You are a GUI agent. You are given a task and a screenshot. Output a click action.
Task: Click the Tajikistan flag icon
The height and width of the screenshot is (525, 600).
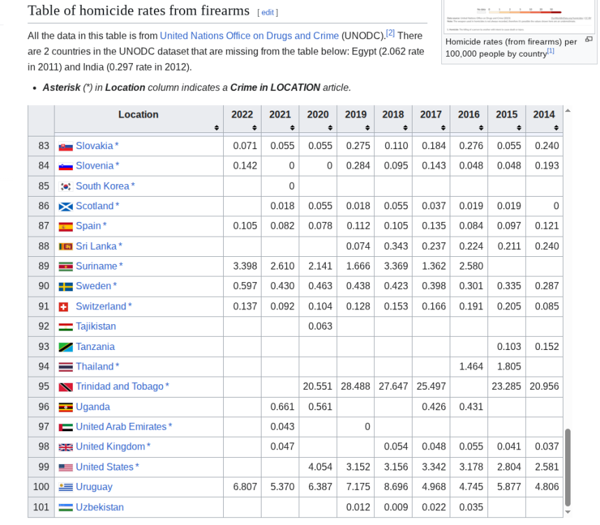click(66, 327)
